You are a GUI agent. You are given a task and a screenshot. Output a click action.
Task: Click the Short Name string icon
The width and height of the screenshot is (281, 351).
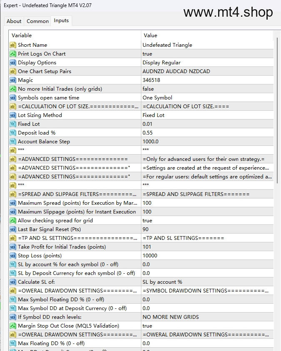pos(13,45)
